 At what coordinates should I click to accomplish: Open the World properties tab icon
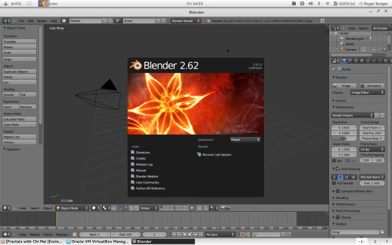pyautogui.click(x=356, y=61)
